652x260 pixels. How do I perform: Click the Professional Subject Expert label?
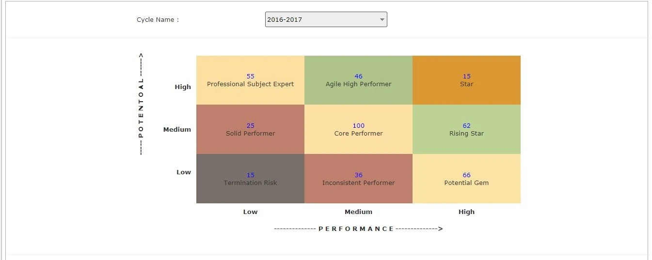tap(250, 84)
